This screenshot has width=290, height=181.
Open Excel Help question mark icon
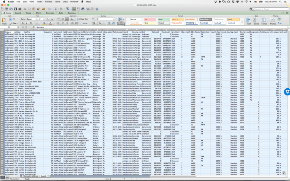click(x=97, y=9)
